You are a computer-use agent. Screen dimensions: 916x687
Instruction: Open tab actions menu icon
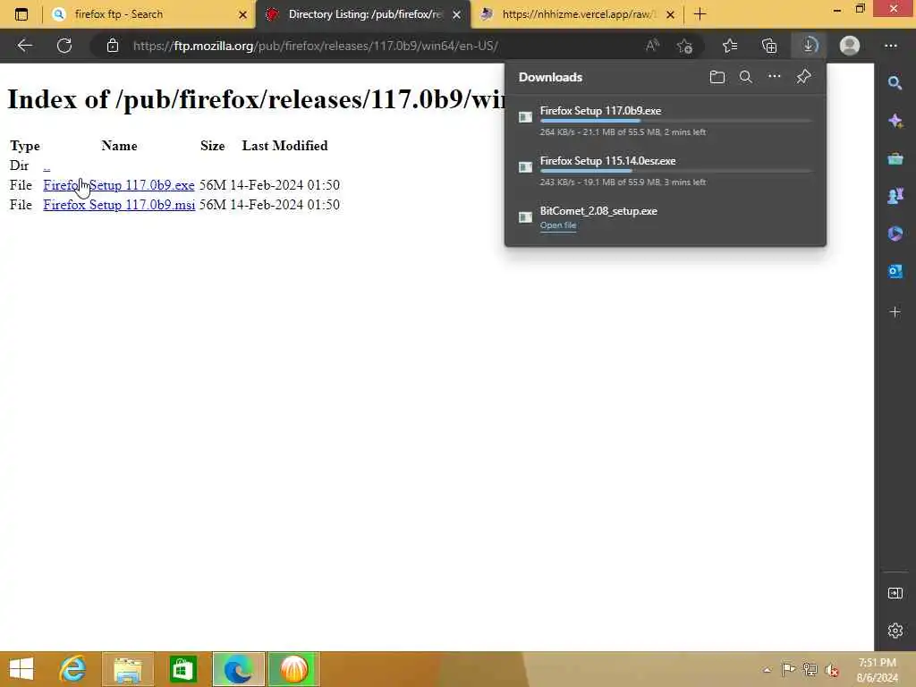click(x=21, y=14)
